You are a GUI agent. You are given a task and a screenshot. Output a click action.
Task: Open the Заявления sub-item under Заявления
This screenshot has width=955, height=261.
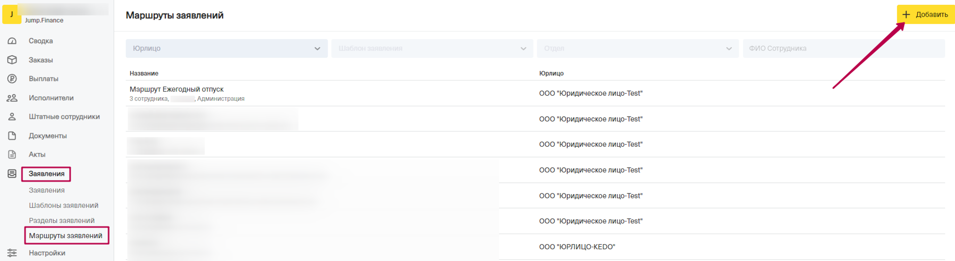pos(47,190)
